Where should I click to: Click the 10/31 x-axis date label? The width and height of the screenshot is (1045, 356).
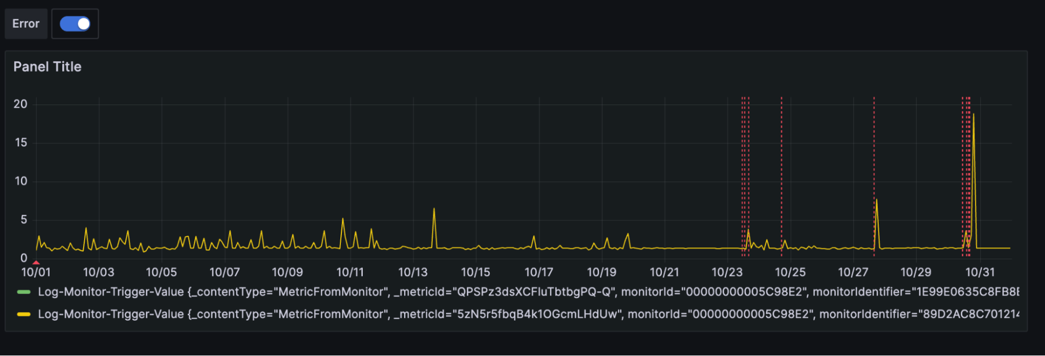pyautogui.click(x=980, y=272)
